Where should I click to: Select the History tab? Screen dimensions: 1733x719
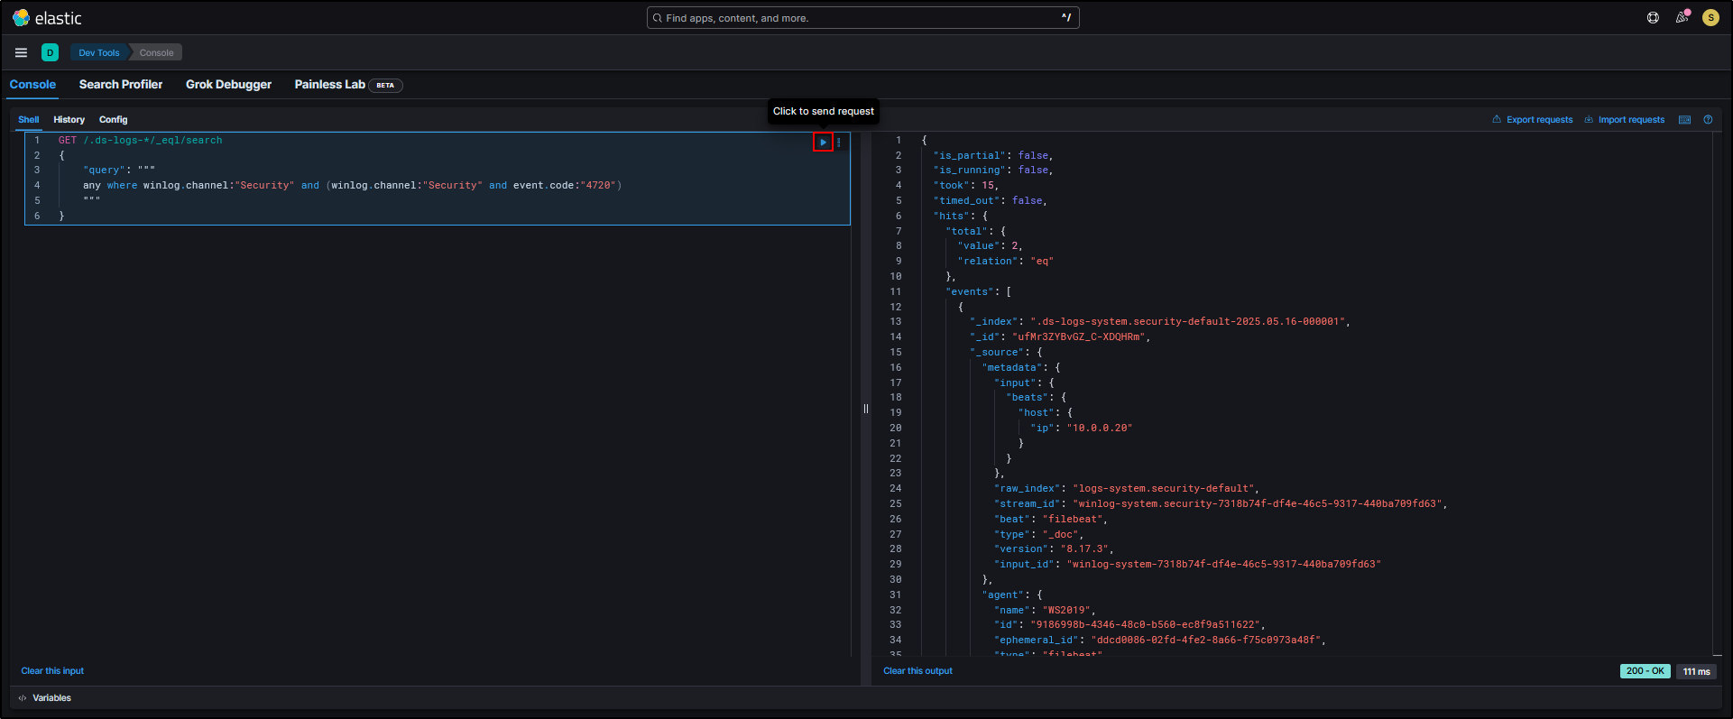point(69,120)
